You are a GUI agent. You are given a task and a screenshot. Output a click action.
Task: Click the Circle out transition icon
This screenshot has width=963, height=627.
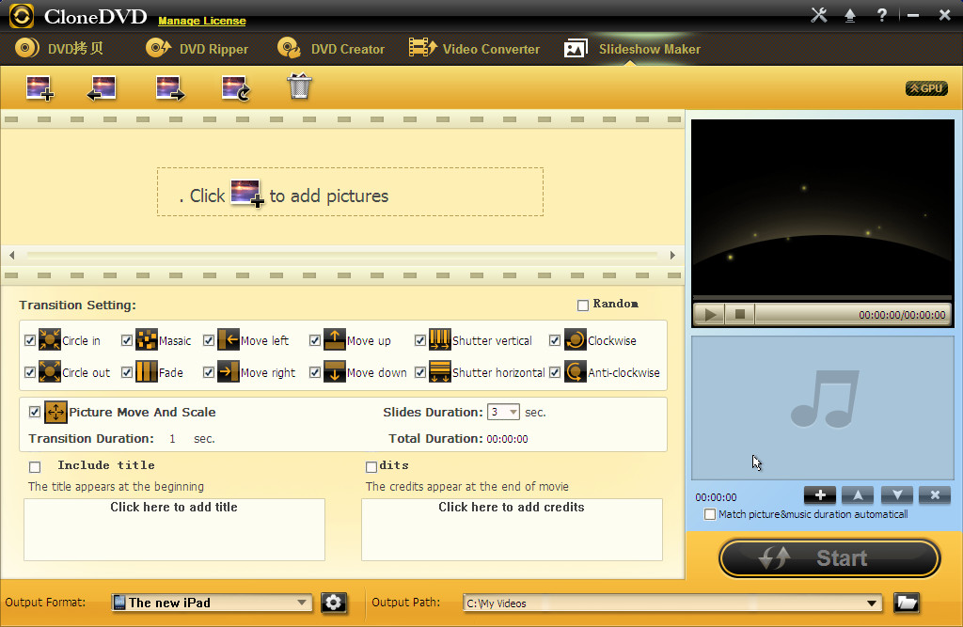(50, 372)
